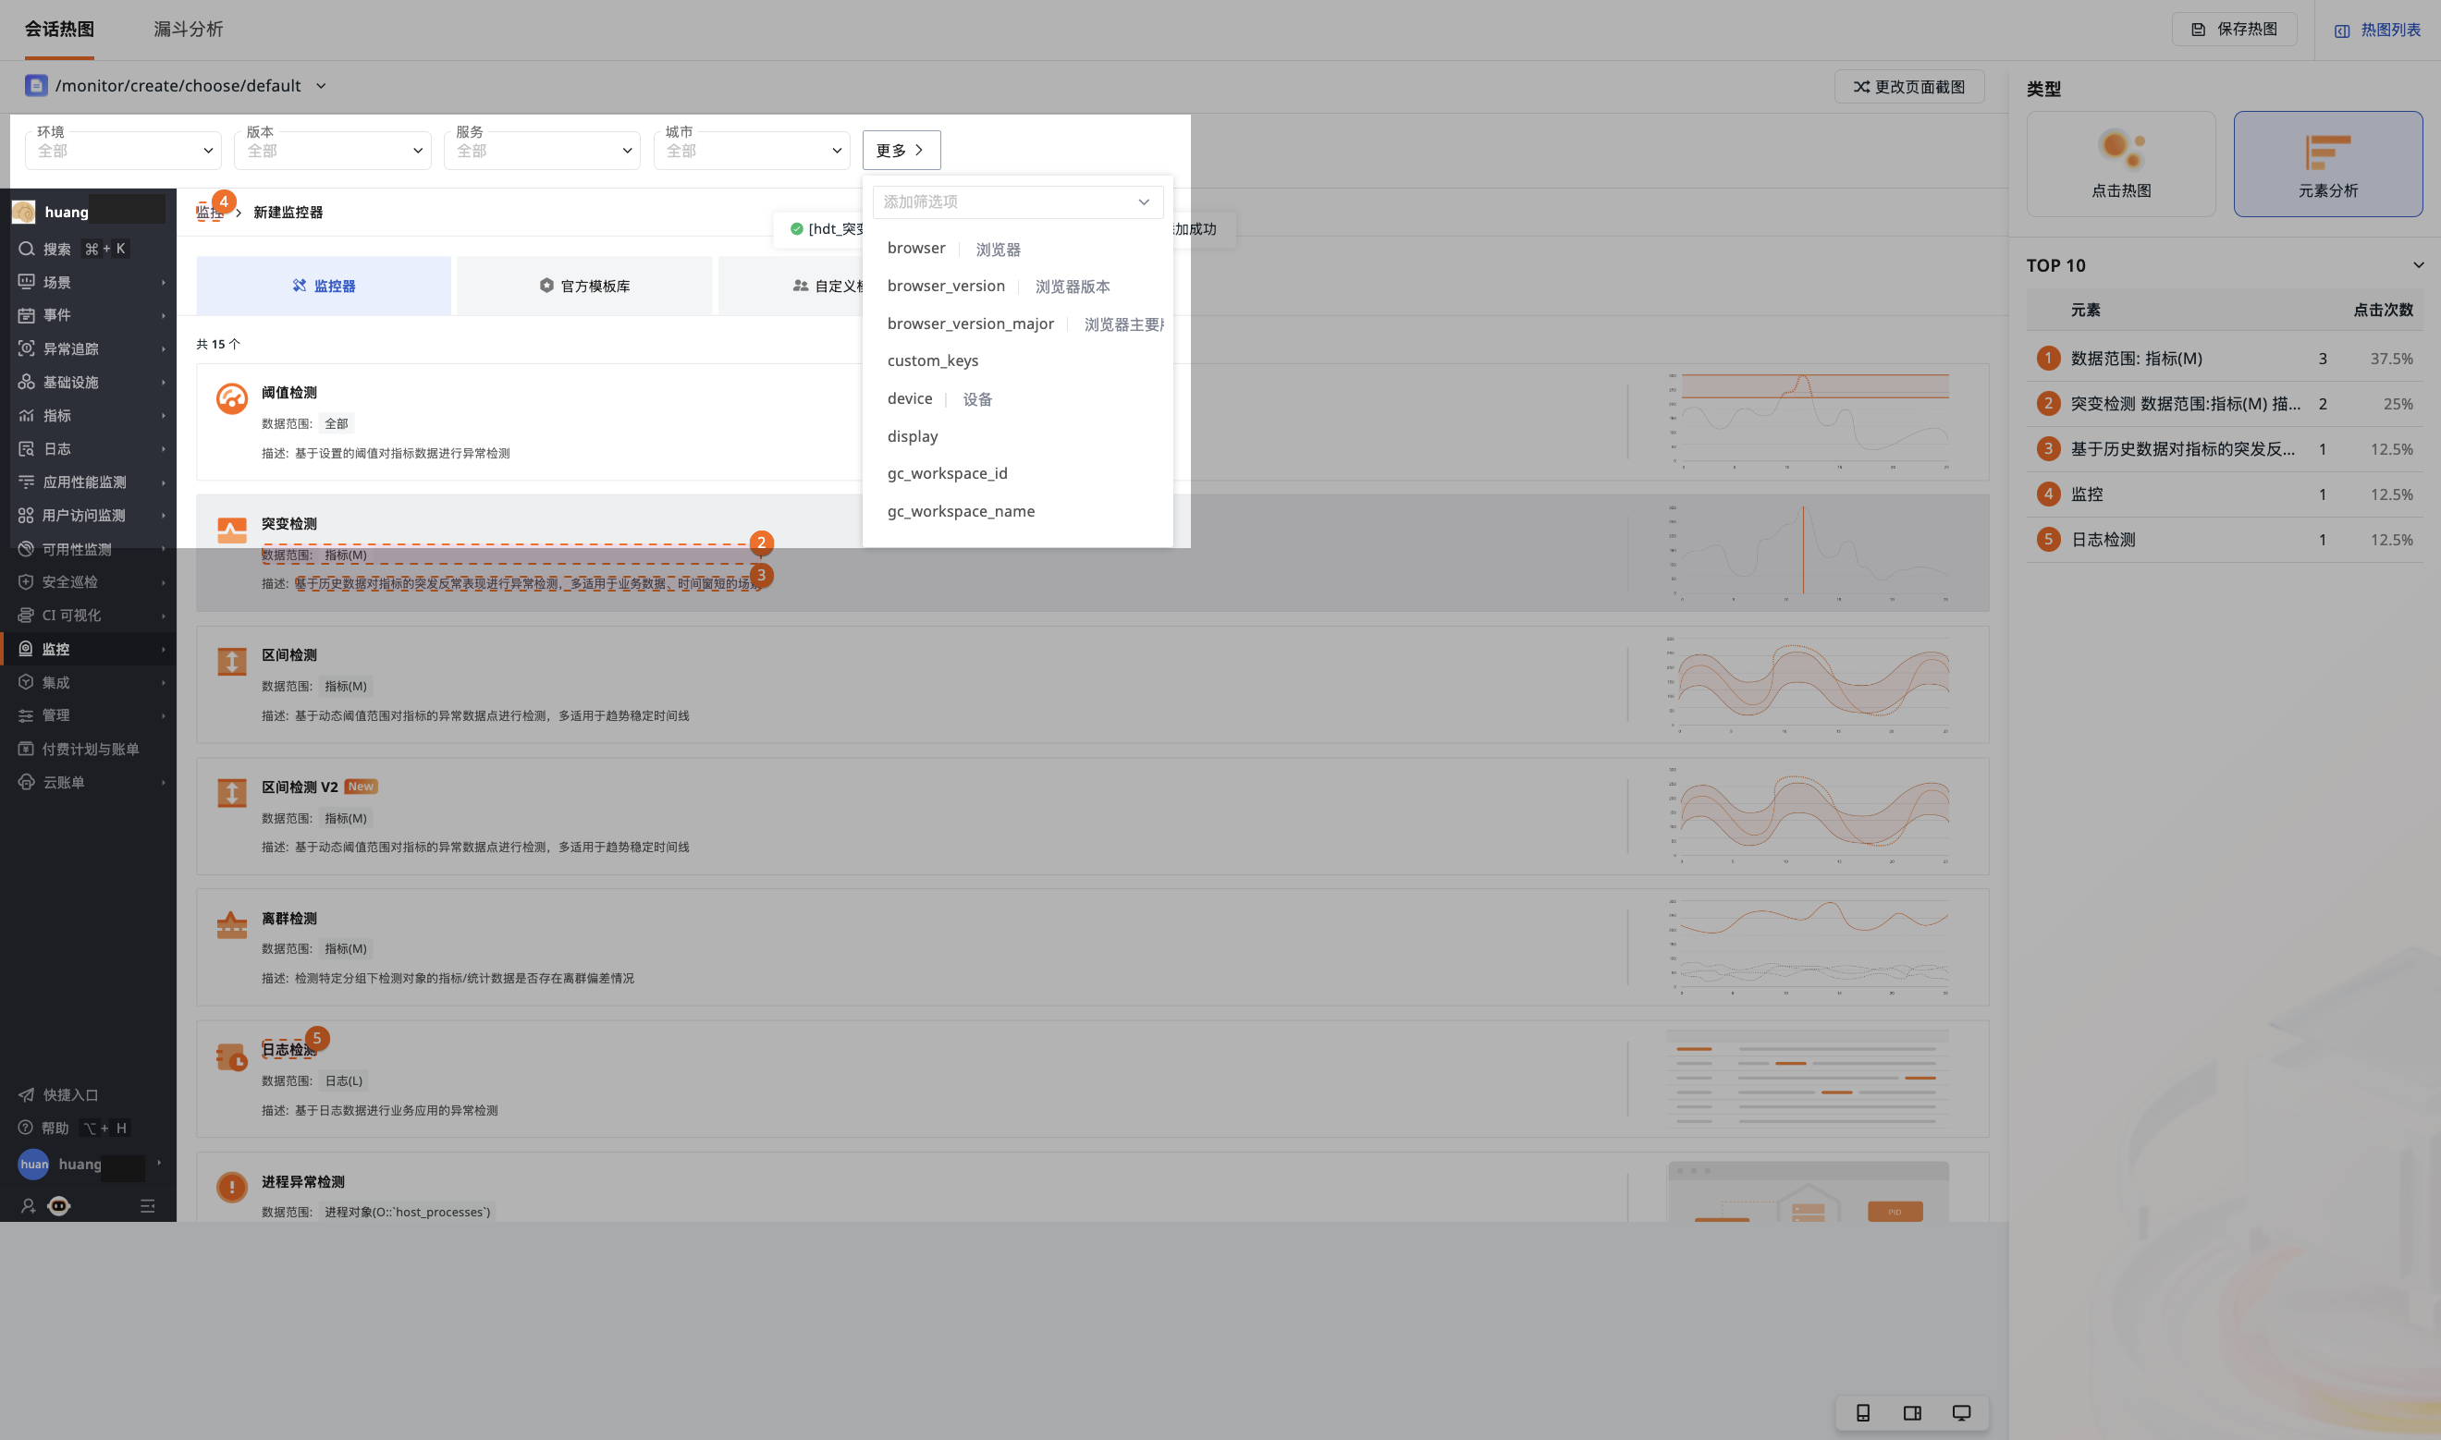
Task: Collapse the TOP 10 section chevron
Action: [x=2418, y=265]
